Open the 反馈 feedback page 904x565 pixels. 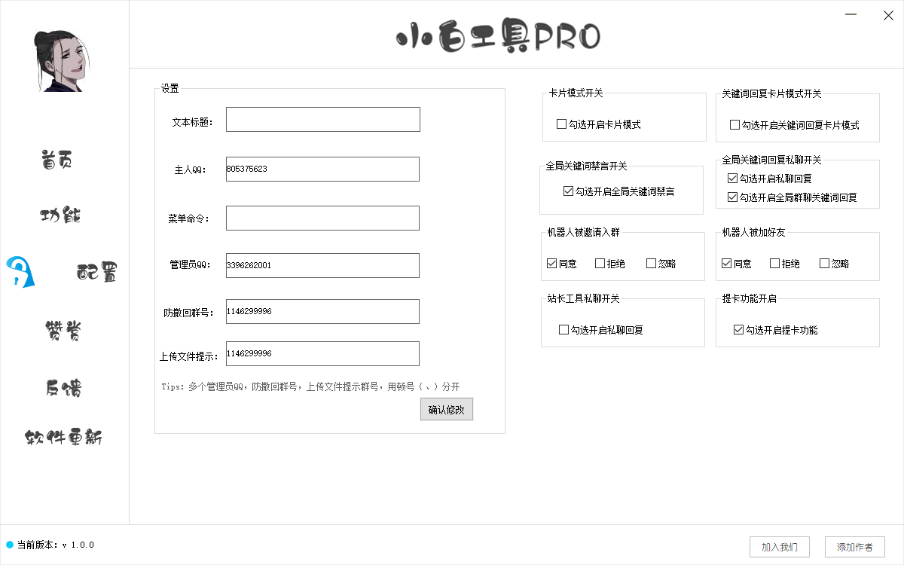[x=63, y=388]
